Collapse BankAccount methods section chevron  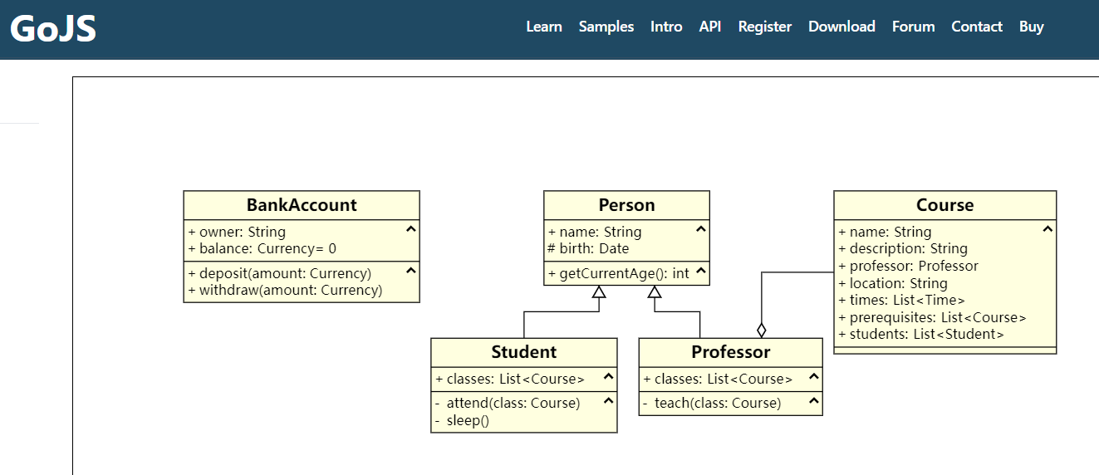coord(410,271)
